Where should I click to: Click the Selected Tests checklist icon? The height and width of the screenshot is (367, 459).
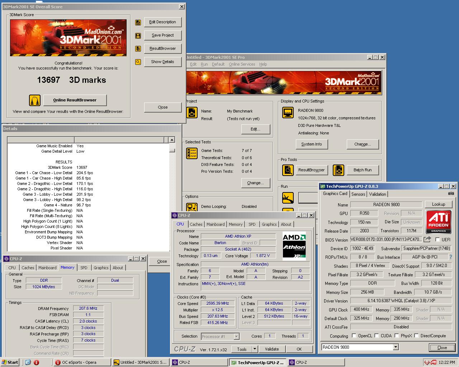tap(192, 153)
